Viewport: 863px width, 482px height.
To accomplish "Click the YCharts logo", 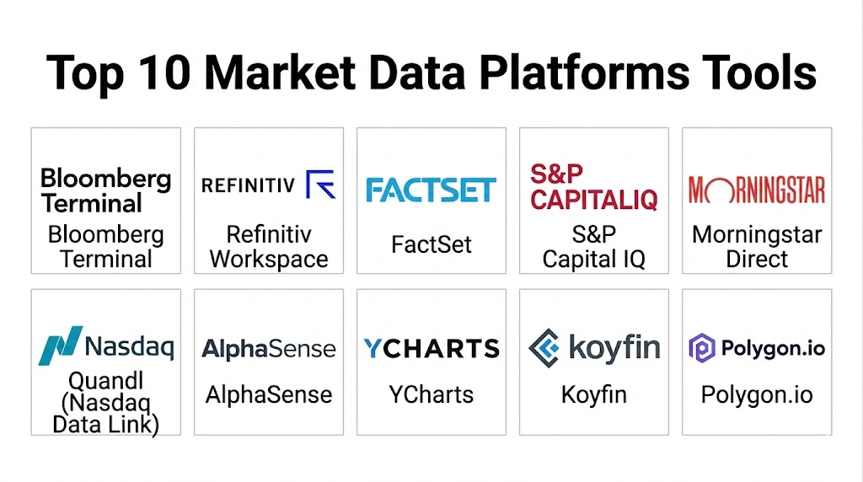I will pos(431,348).
